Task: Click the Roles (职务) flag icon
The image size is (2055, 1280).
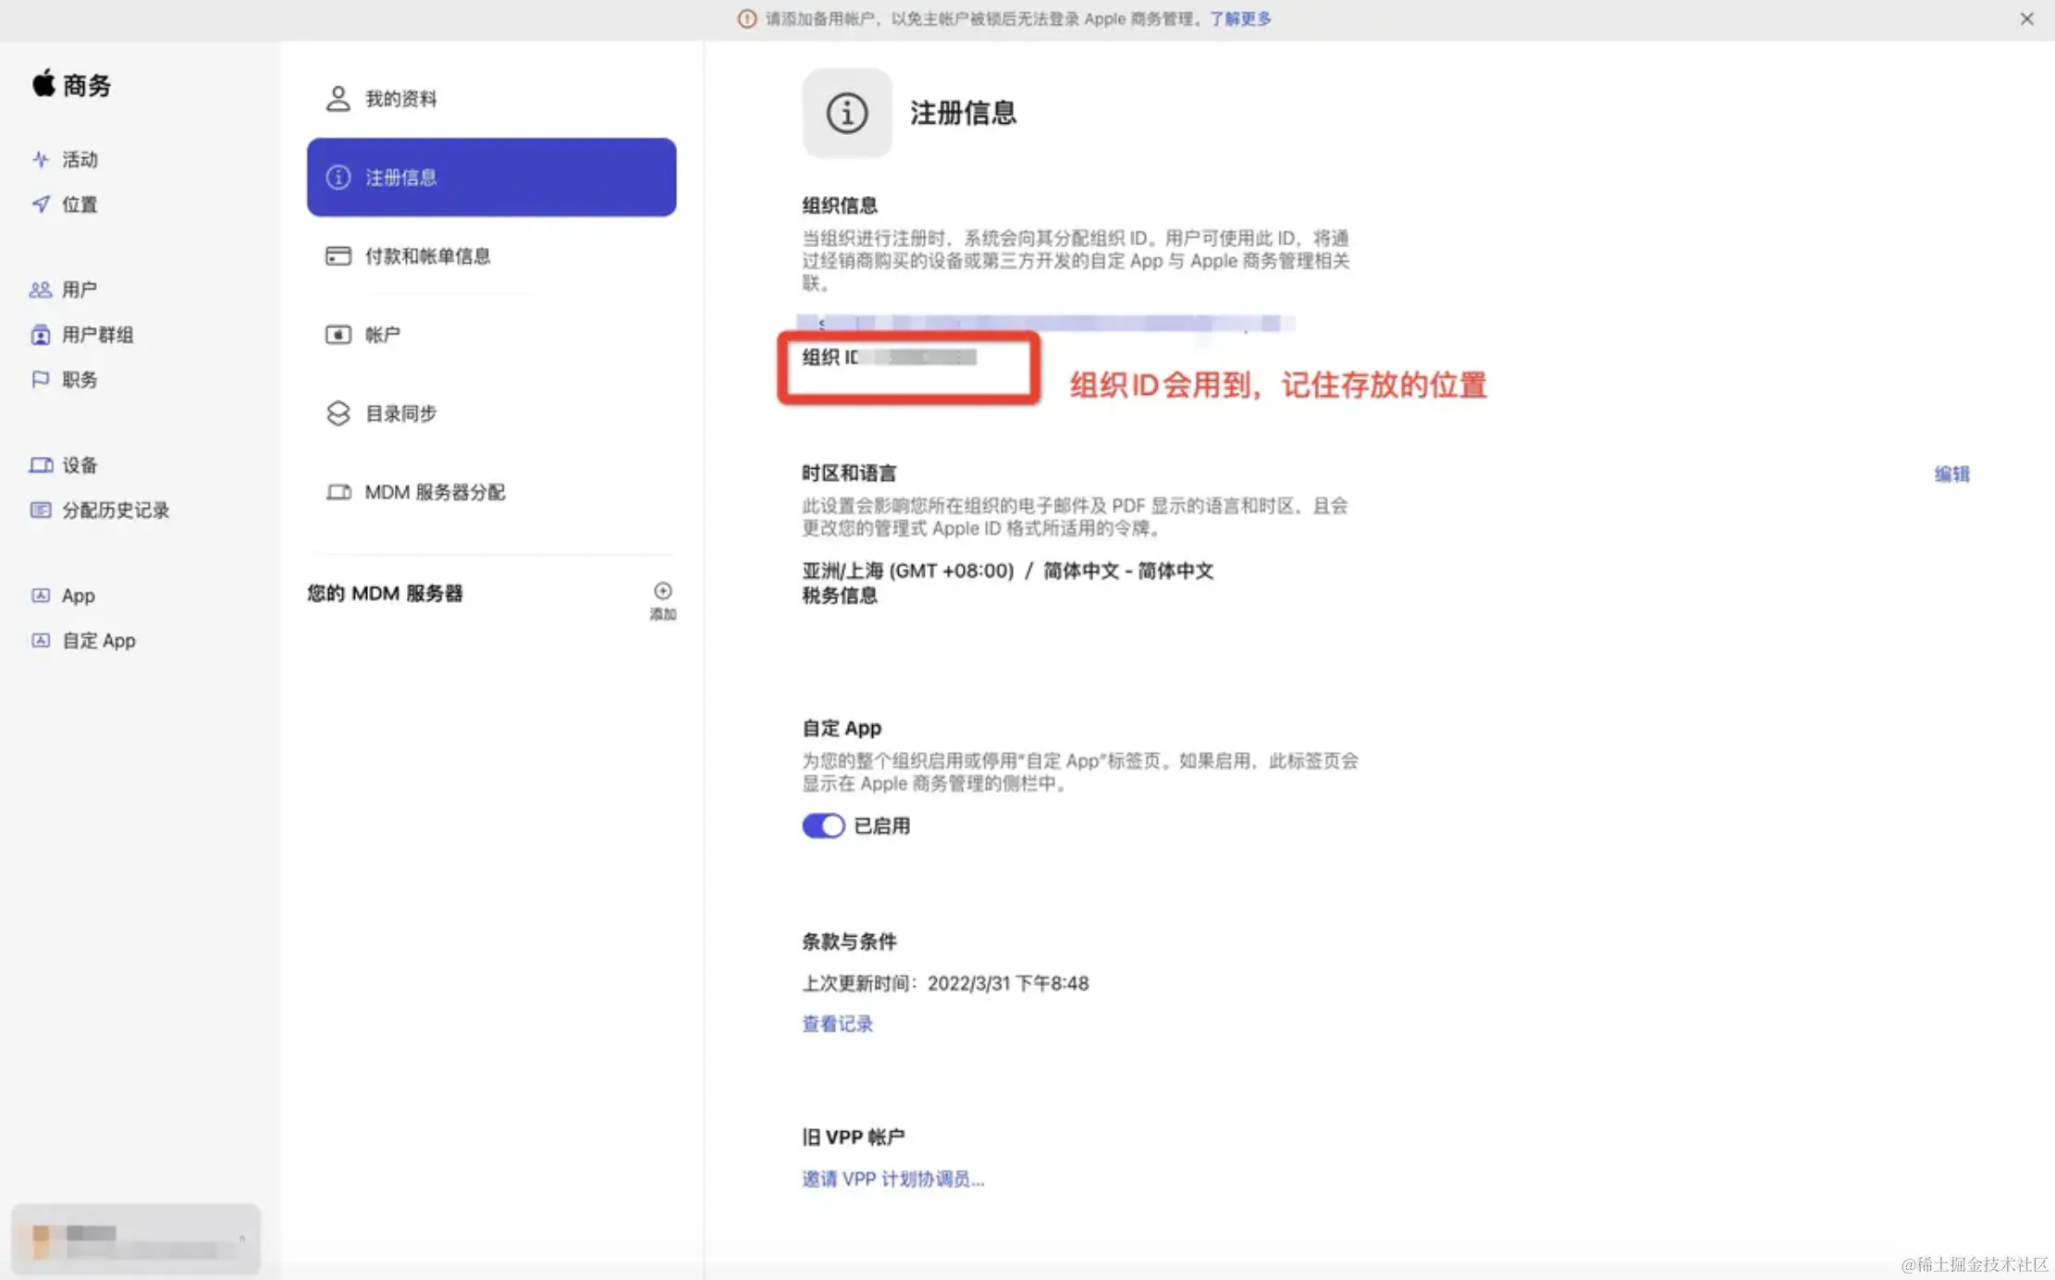Action: click(x=40, y=379)
